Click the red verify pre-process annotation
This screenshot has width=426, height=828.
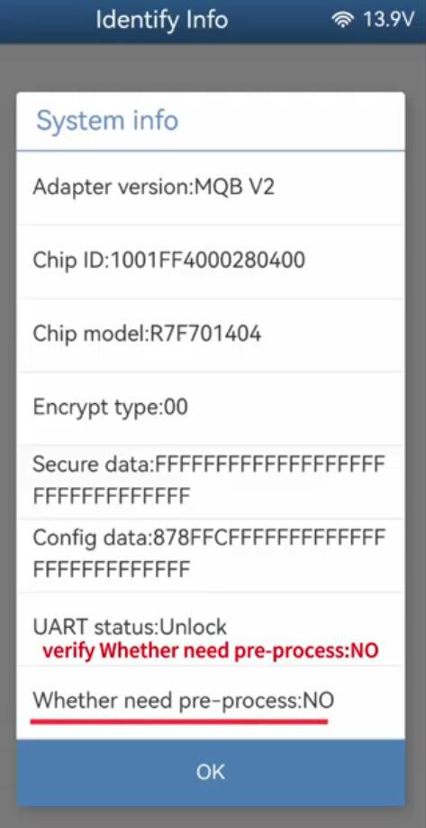tap(211, 650)
